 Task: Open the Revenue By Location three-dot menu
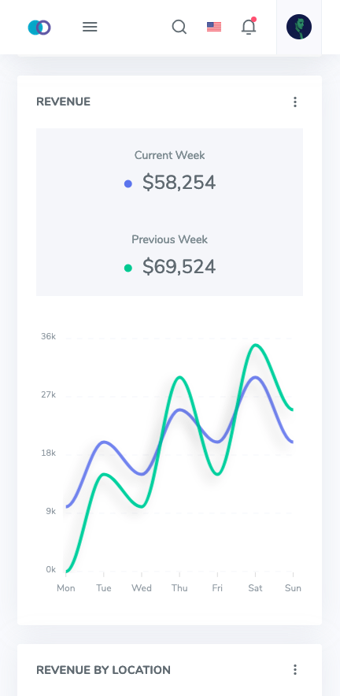click(x=294, y=669)
